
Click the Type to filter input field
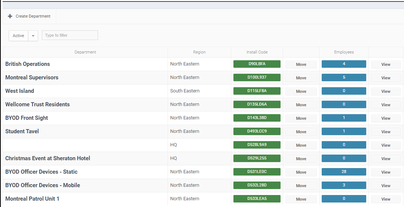point(70,36)
